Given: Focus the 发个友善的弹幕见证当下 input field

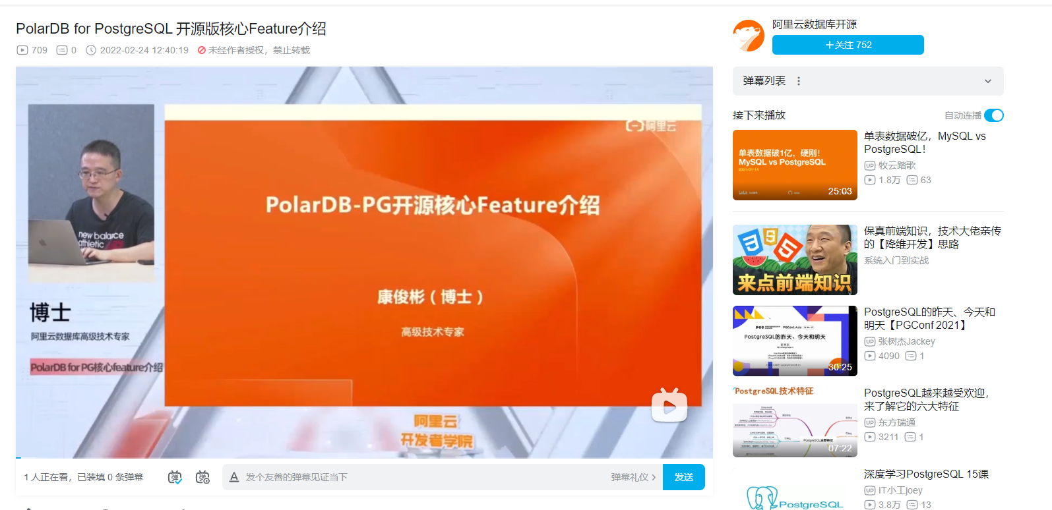Looking at the screenshot, I should pos(422,477).
